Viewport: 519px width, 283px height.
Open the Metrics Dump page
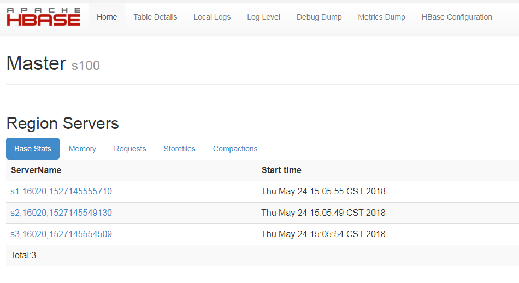[382, 17]
